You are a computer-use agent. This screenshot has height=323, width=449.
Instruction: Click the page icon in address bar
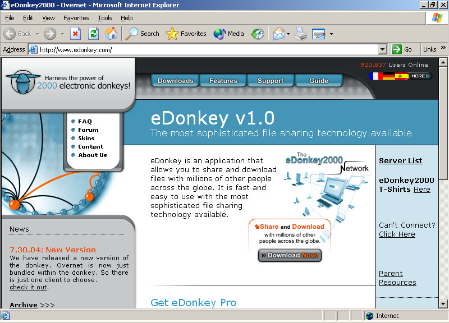pyautogui.click(x=34, y=49)
